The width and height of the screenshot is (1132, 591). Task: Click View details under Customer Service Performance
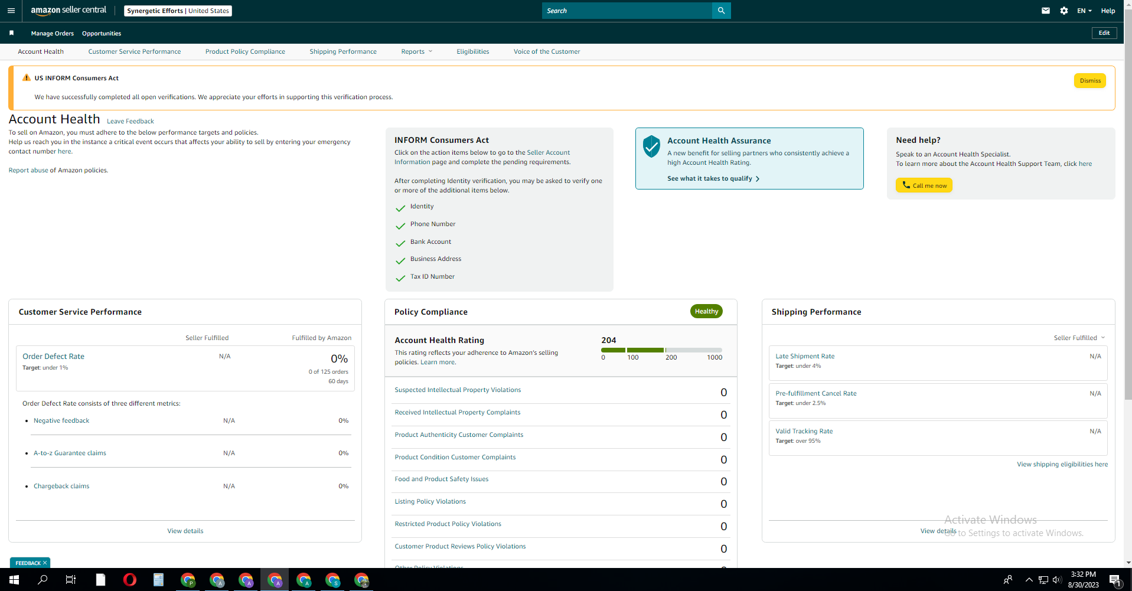pos(185,531)
